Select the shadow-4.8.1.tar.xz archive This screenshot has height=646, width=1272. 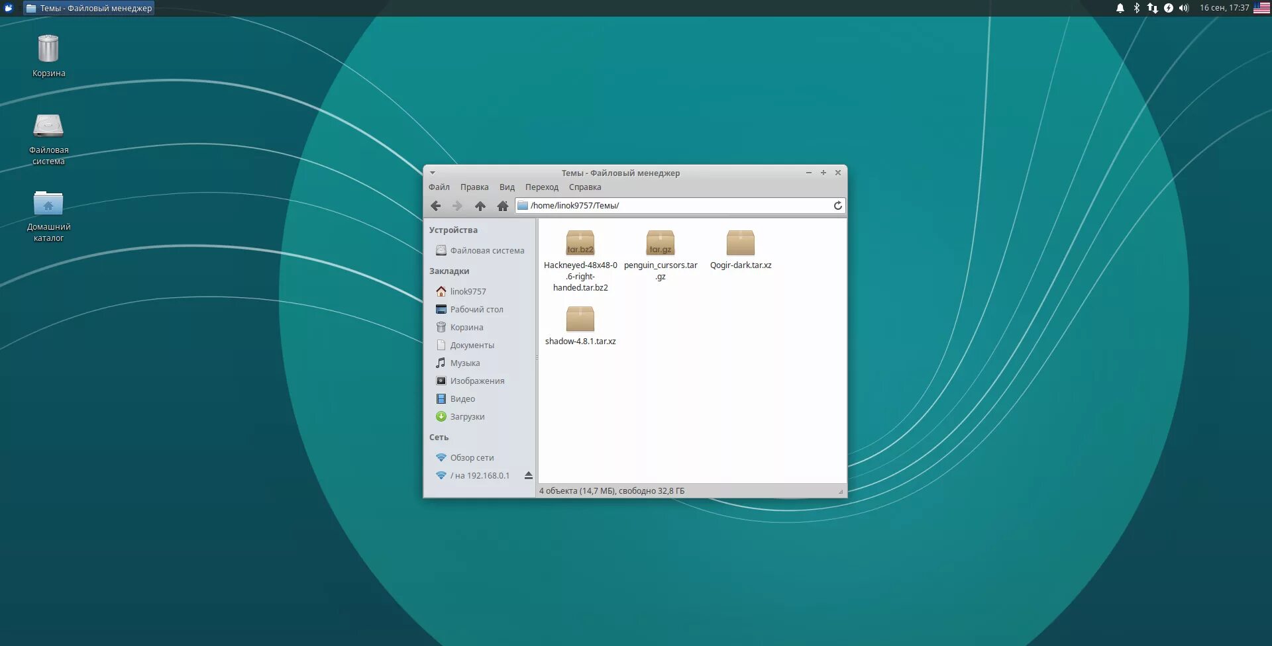point(580,319)
